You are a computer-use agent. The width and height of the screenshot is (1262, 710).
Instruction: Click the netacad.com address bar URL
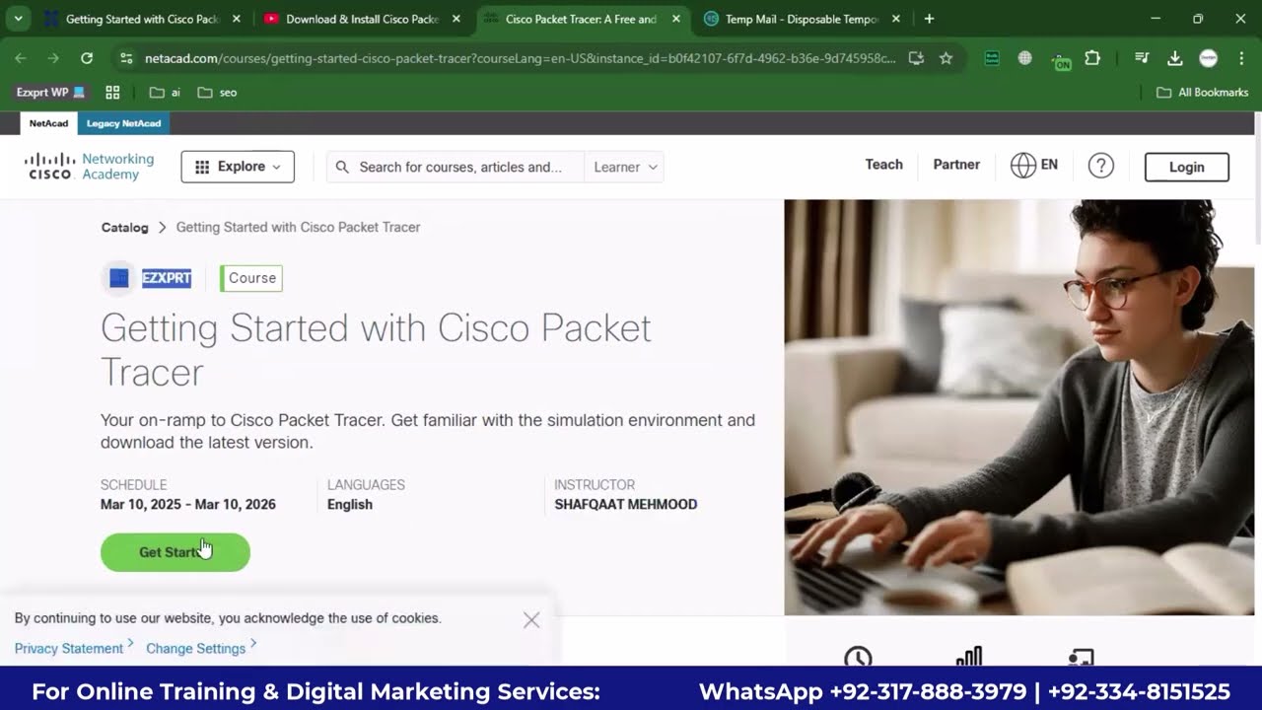coord(521,58)
